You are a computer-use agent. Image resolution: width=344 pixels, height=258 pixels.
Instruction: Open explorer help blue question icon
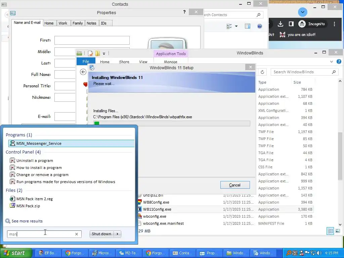point(339,61)
